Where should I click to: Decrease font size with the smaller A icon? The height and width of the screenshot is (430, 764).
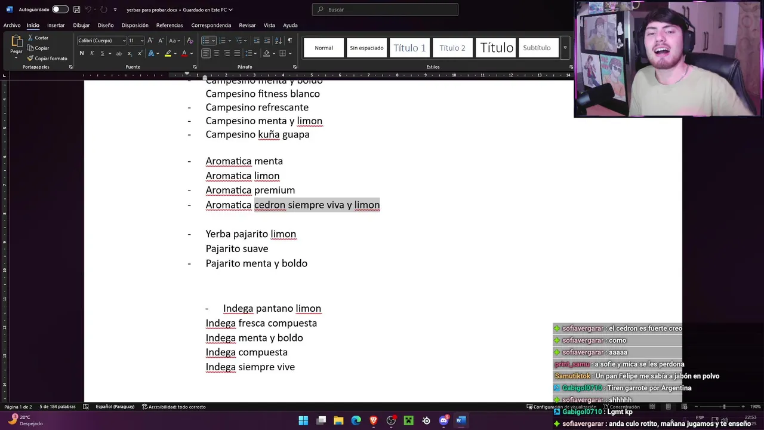click(x=161, y=41)
